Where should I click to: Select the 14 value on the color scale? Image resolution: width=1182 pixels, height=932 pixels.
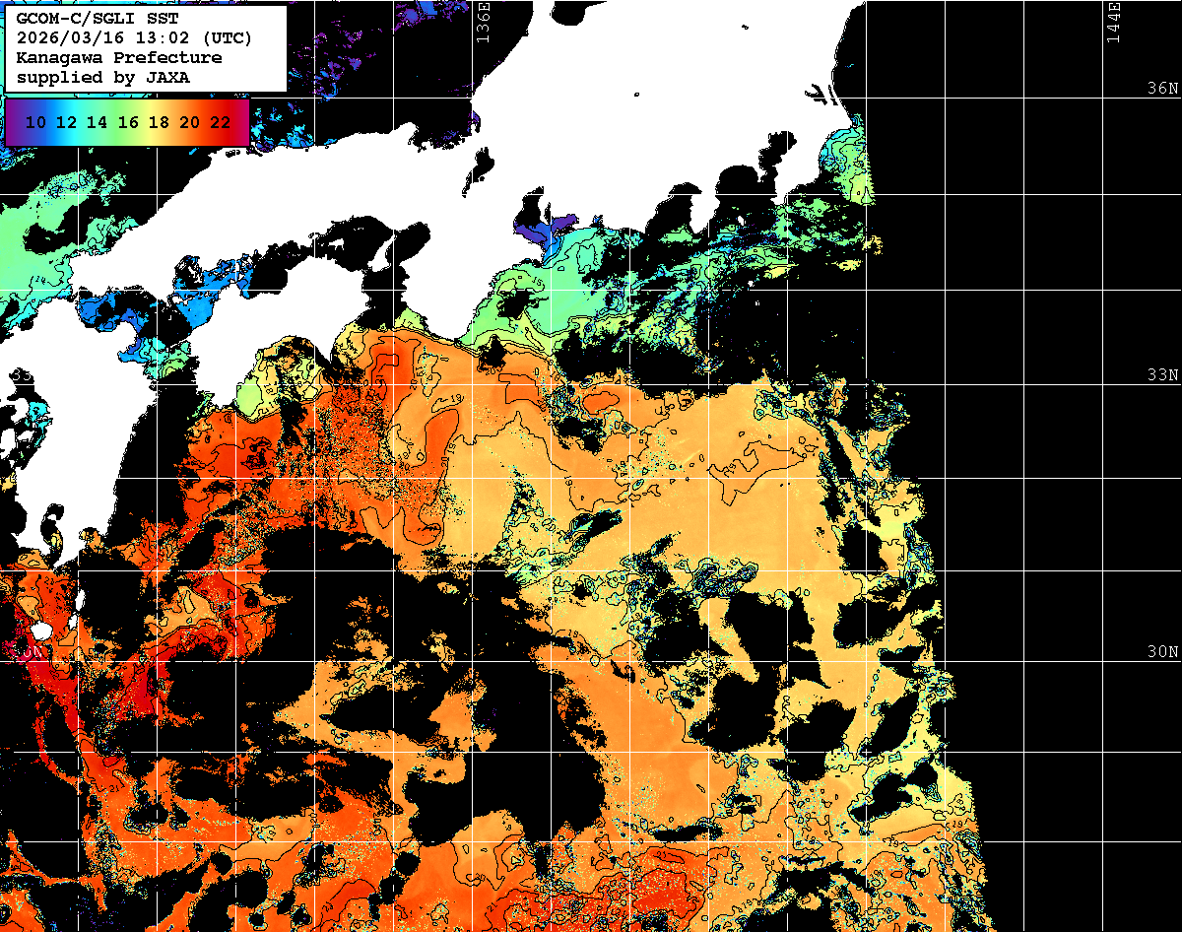pyautogui.click(x=97, y=122)
